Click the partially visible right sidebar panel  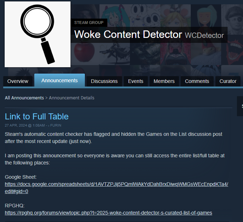(x=240, y=106)
